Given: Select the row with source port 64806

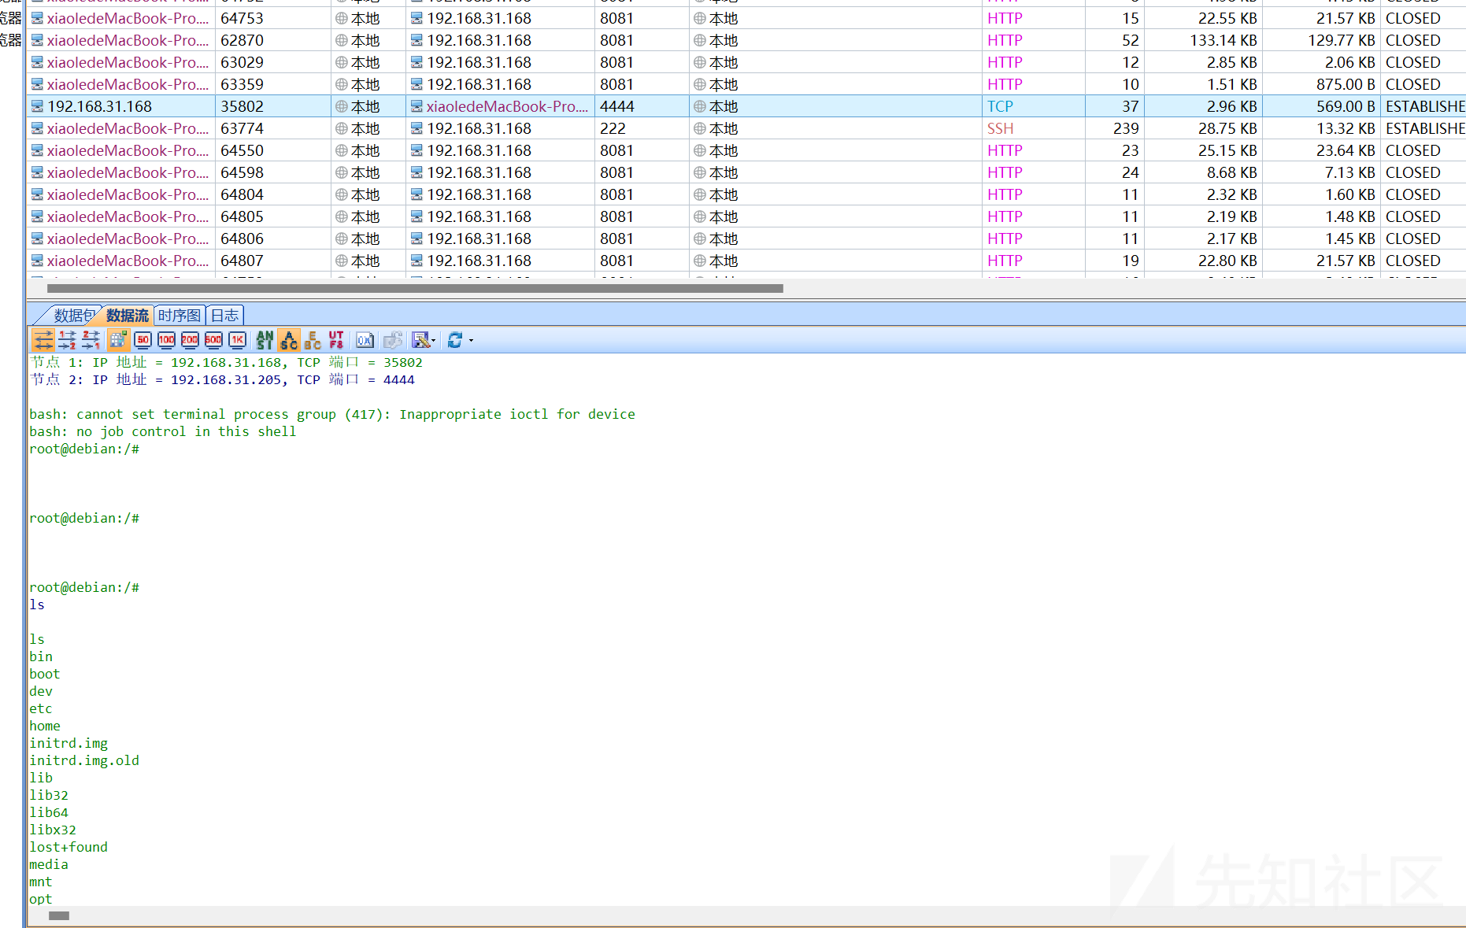Looking at the screenshot, I should [746, 238].
